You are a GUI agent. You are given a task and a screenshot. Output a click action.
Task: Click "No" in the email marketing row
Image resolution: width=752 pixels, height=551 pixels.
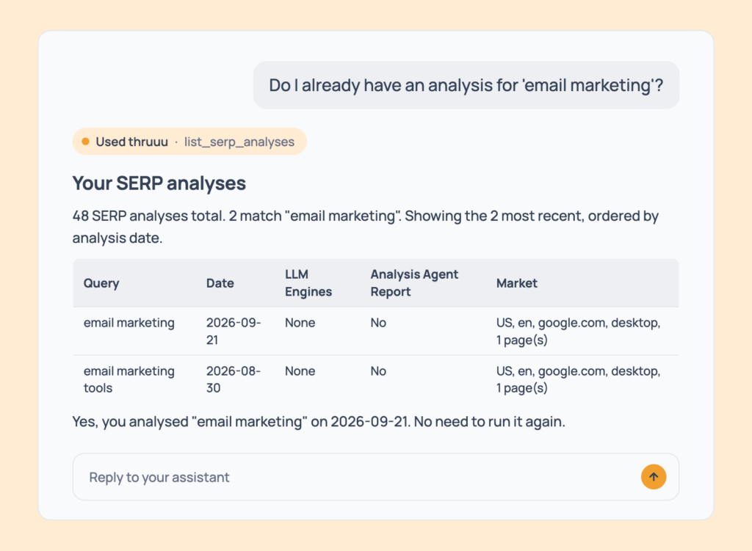click(x=378, y=322)
